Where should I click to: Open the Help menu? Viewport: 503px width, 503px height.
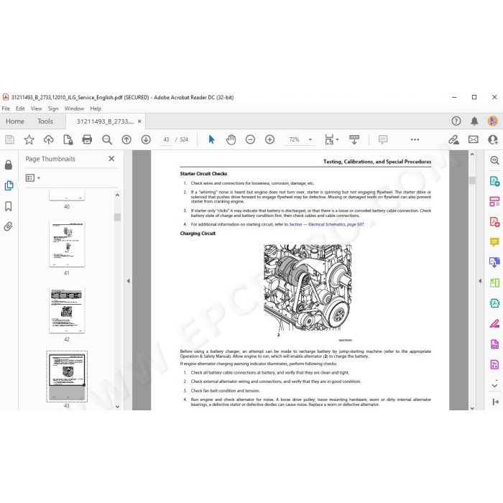pyautogui.click(x=96, y=109)
